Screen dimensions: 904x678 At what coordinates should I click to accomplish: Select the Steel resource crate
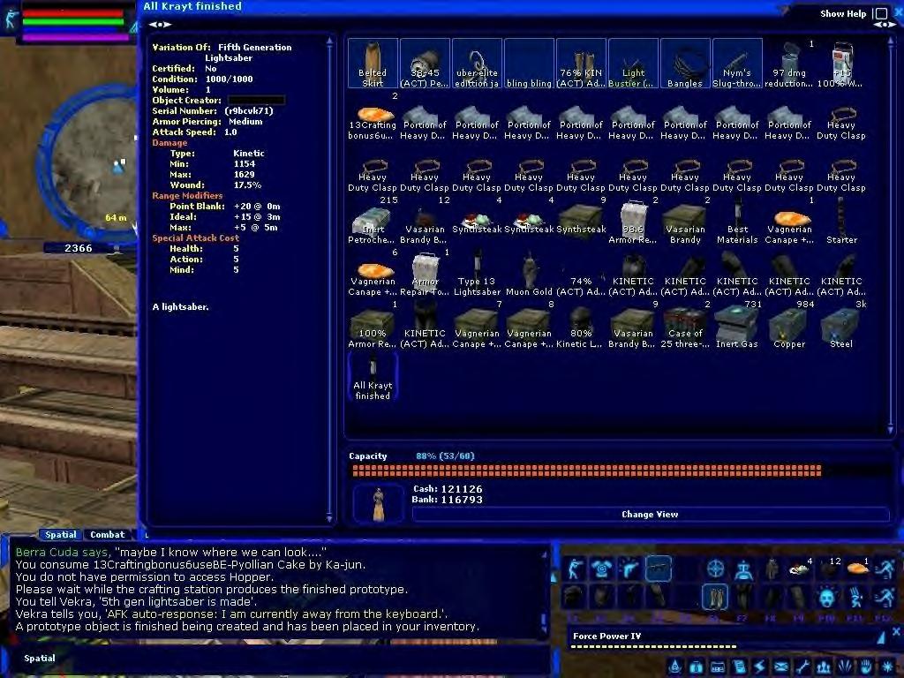coord(841,325)
